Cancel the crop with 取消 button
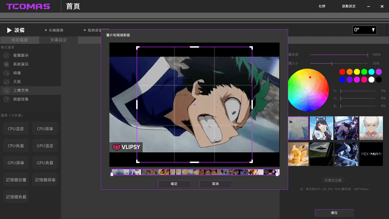Image resolution: width=389 pixels, height=219 pixels. (215, 184)
